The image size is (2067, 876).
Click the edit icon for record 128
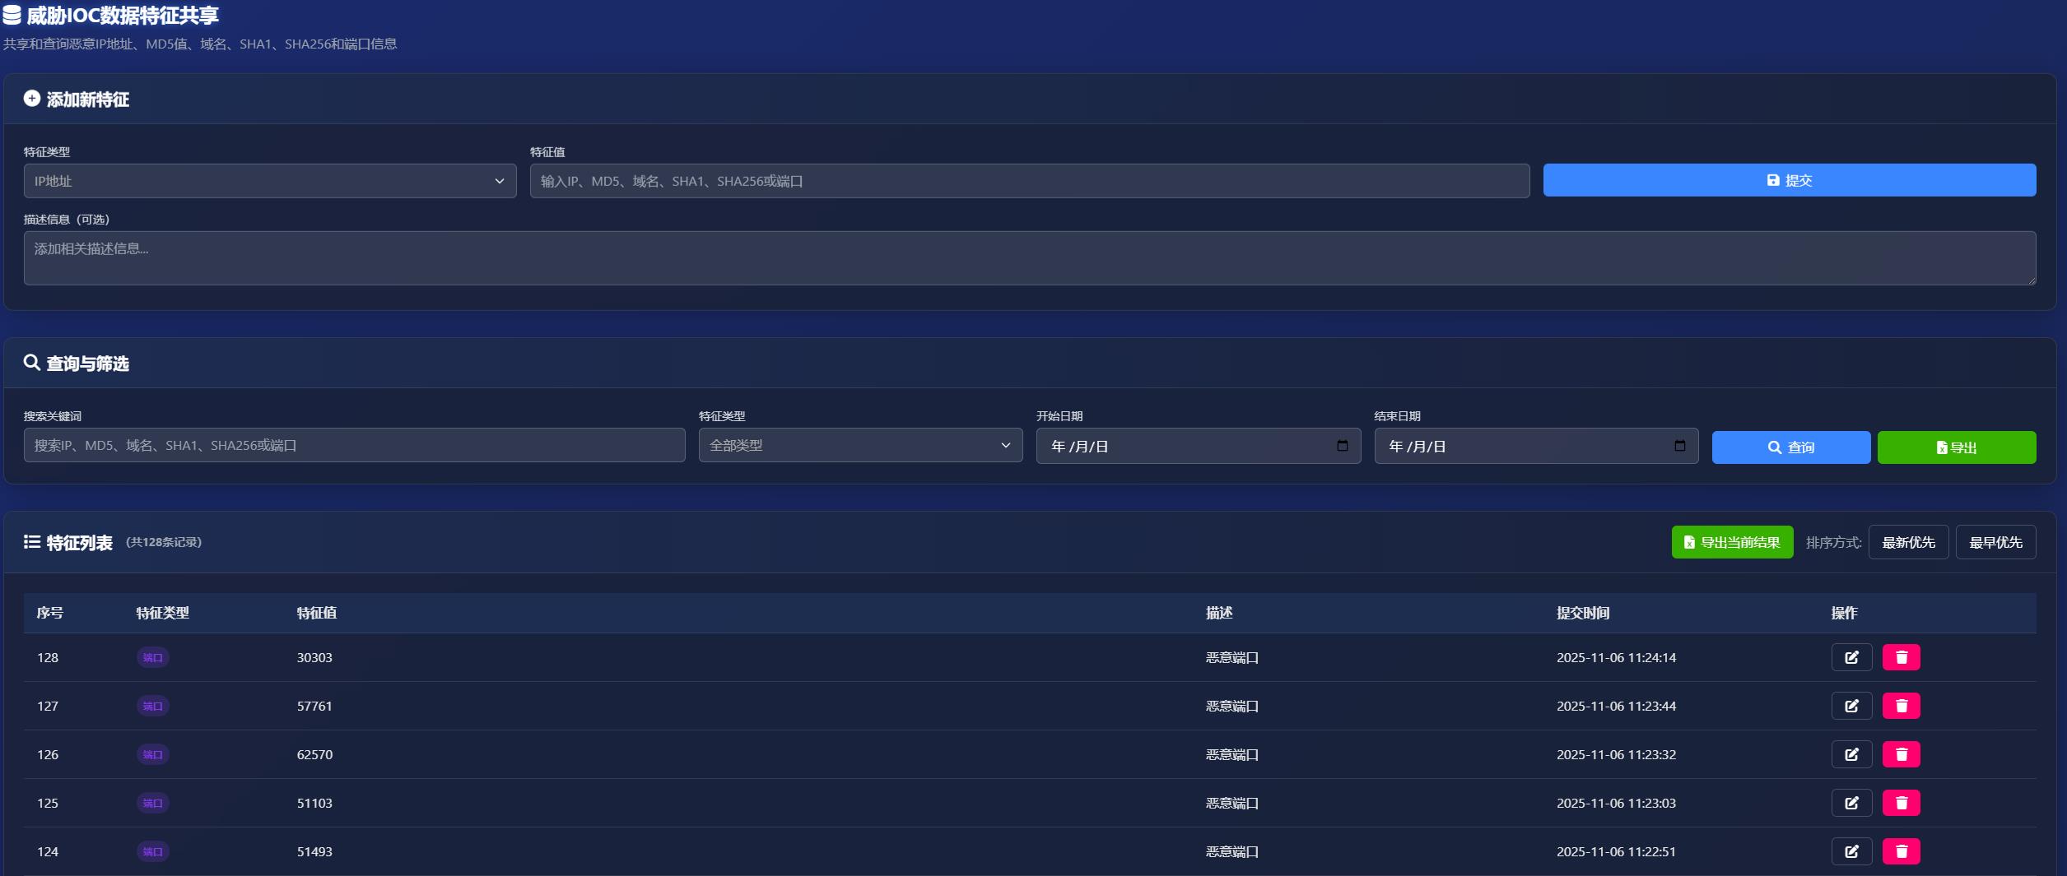1851,657
